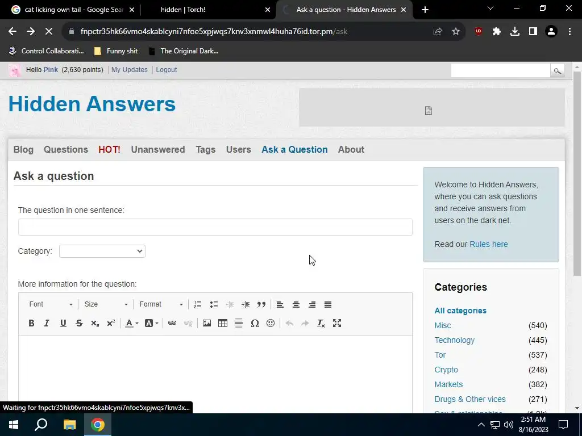582x436 pixels.
Task: Toggle superscript formatting
Action: click(111, 323)
